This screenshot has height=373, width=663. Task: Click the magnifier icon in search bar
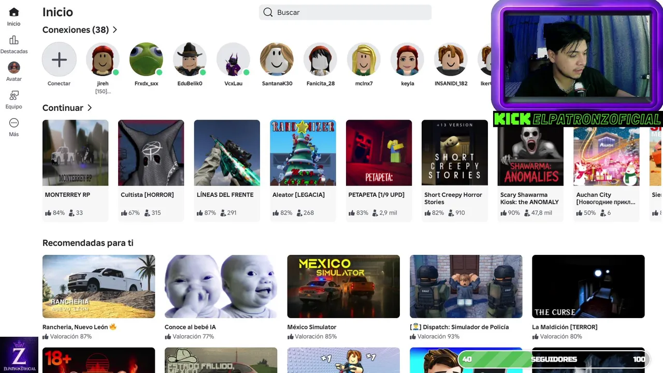[268, 12]
